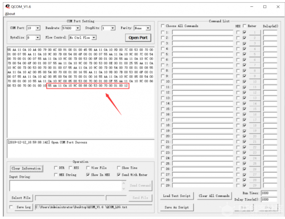Click the Open Port button
Screen dimensions: 285x219
138,38
